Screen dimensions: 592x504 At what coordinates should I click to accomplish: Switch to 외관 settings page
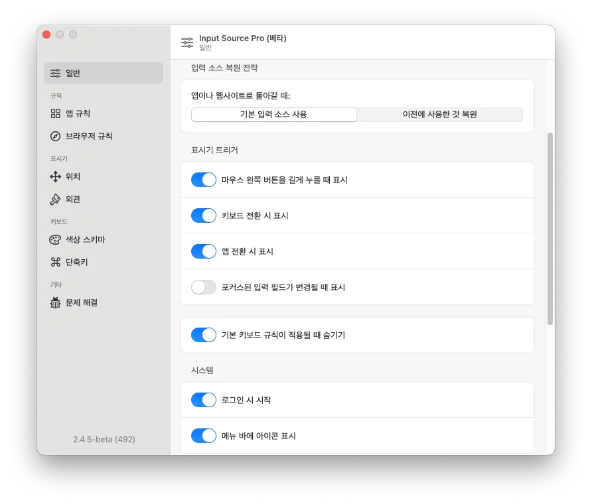[x=104, y=199]
